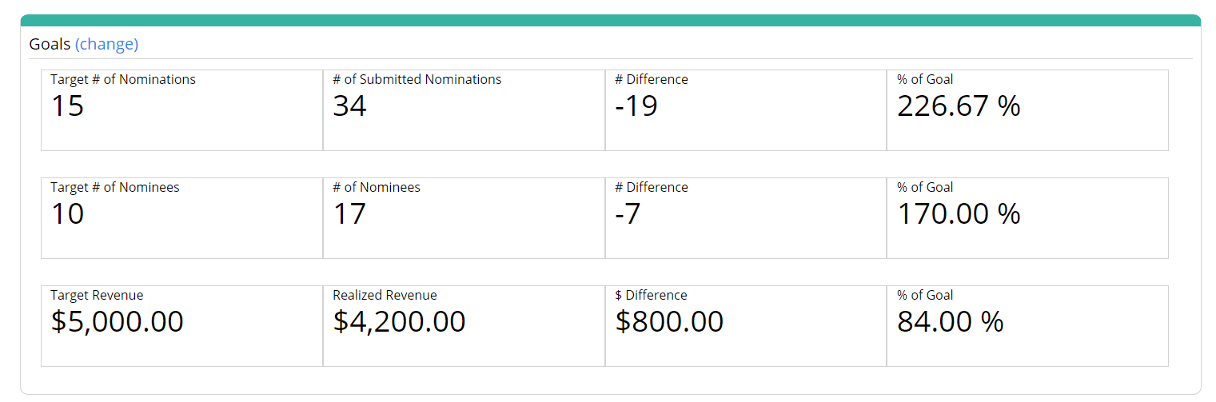Click the 170.00 % of goal figure
The image size is (1216, 402).
pos(959,214)
